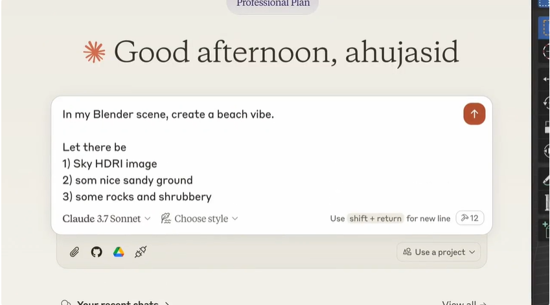Viewport: 550px width, 305px height.
Task: Click the Professional Plan badge
Action: (273, 4)
